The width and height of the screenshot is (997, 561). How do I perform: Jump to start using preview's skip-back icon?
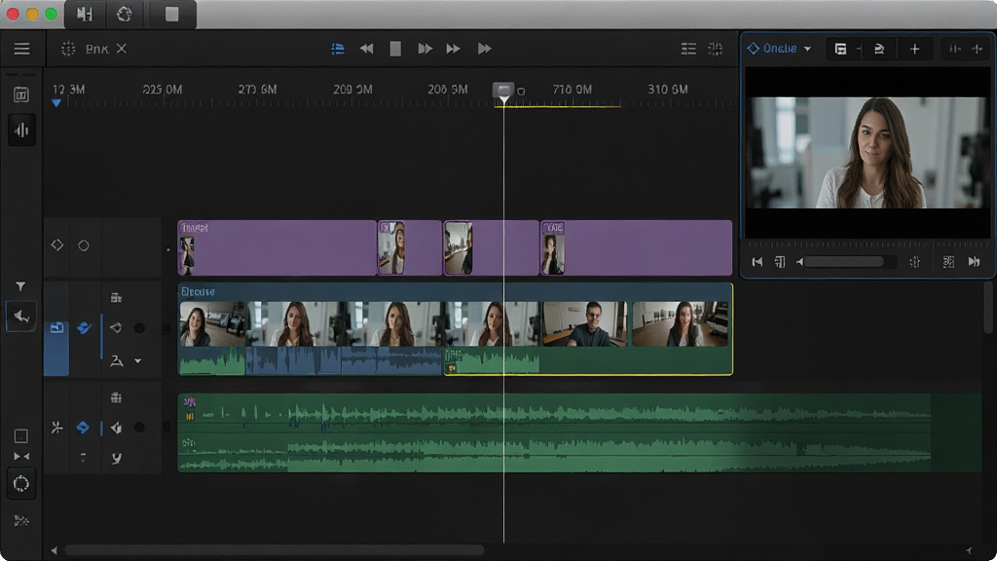(757, 262)
